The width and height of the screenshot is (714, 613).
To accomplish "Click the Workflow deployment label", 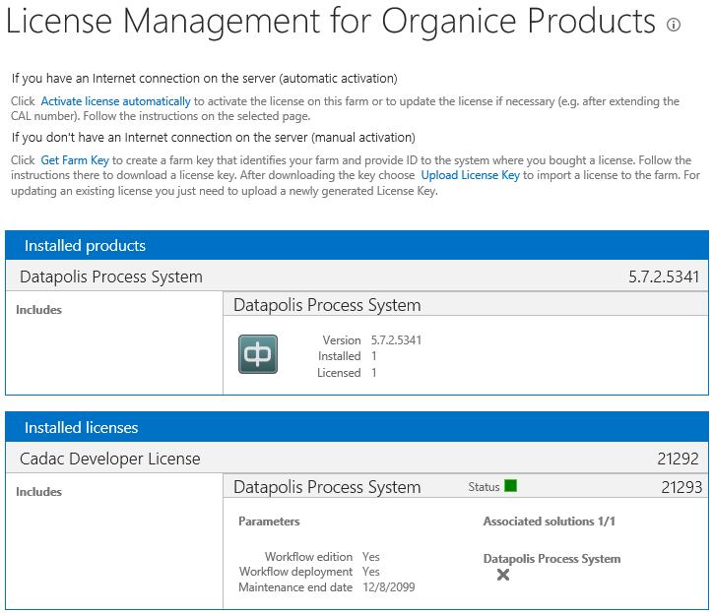I will pos(296,572).
